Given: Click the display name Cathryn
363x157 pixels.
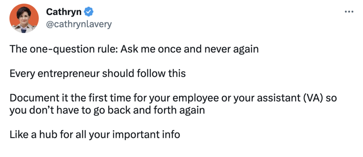Looking at the screenshot, I should point(64,12).
